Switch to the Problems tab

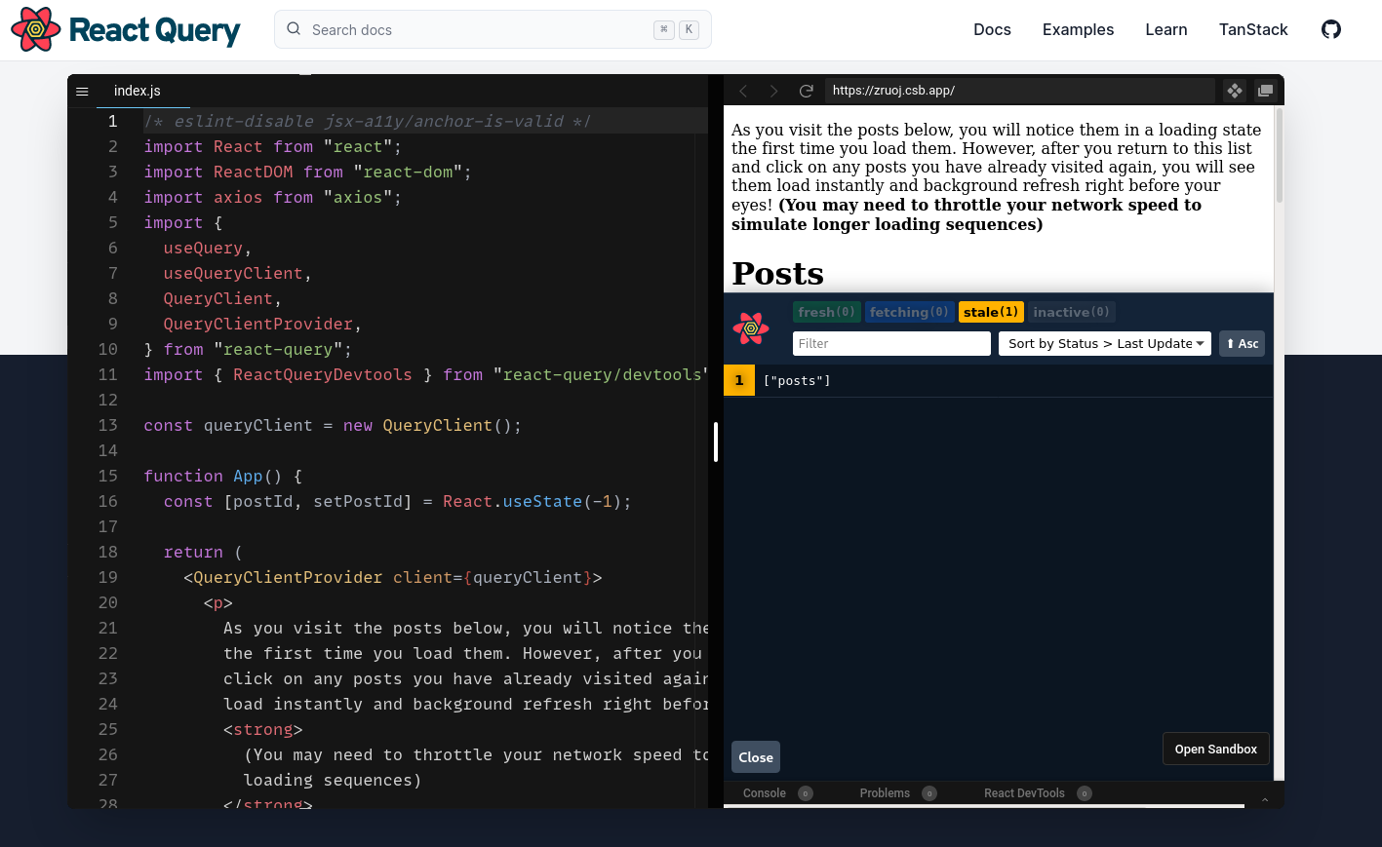click(885, 793)
